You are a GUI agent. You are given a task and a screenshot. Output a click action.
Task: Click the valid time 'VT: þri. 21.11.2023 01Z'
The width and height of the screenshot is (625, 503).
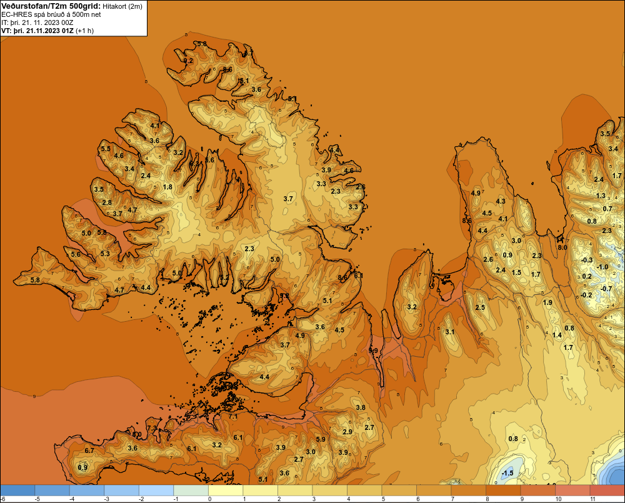tap(37, 31)
